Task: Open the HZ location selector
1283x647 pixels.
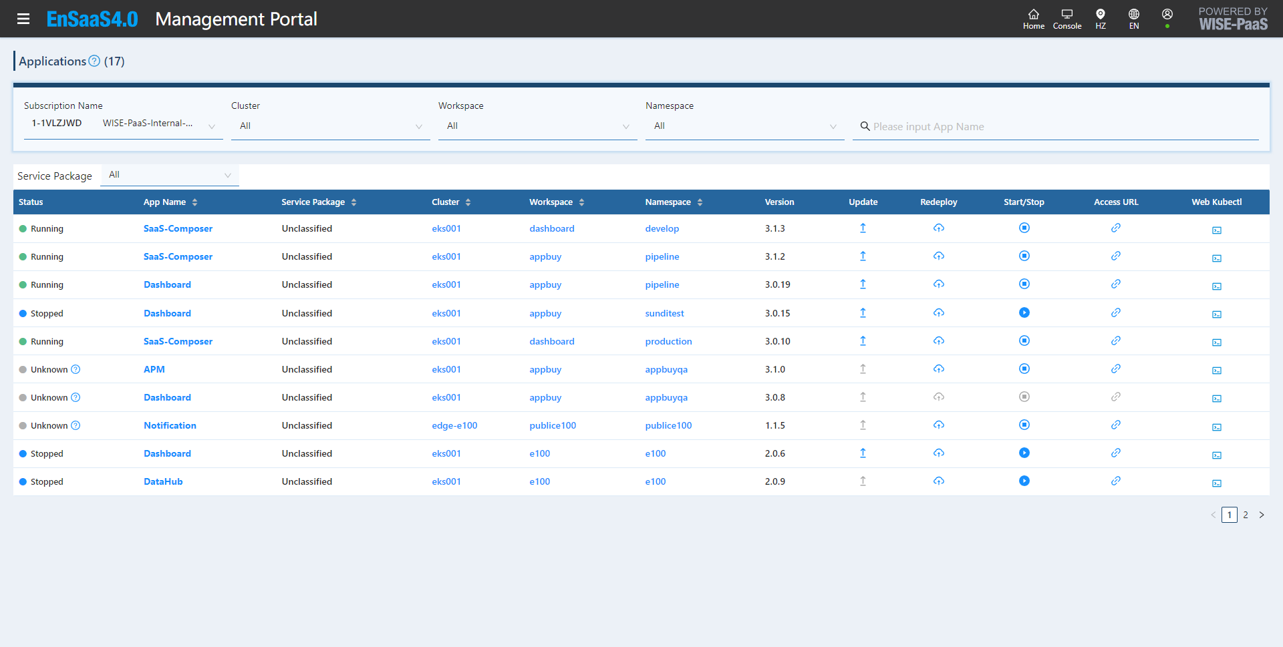Action: (1100, 19)
